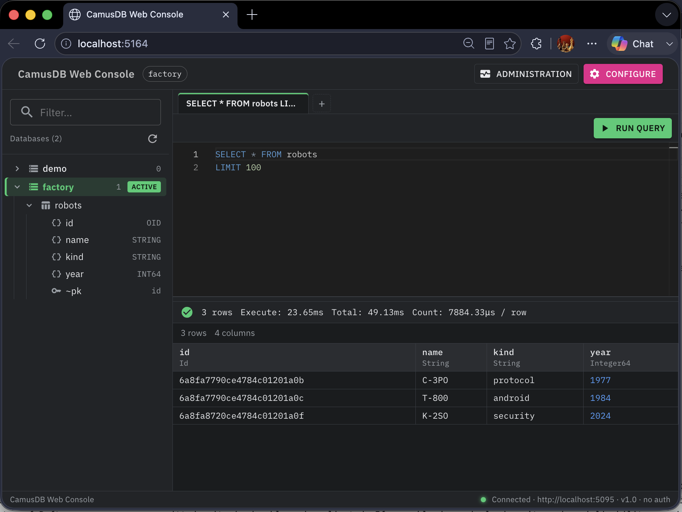Click the CamusDB Web Console header title

pos(76,74)
